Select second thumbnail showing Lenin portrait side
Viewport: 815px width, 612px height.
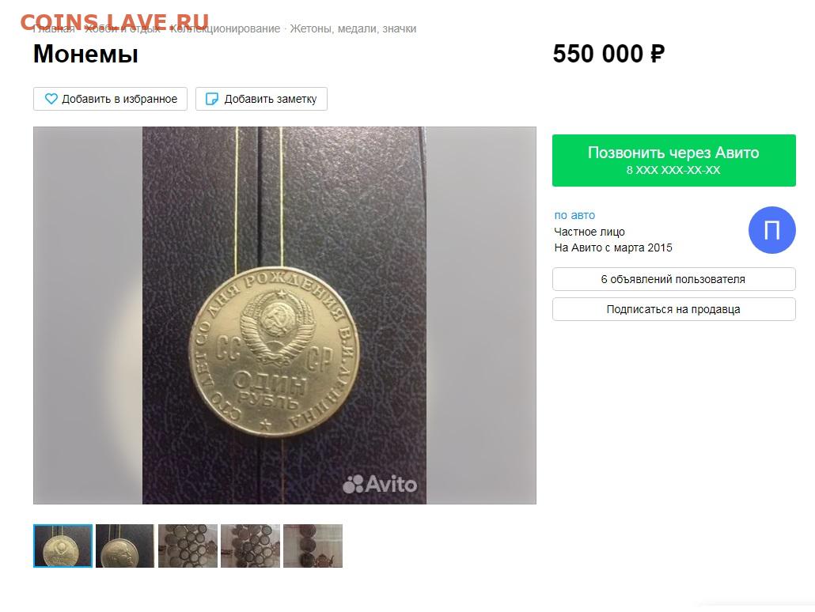point(125,546)
